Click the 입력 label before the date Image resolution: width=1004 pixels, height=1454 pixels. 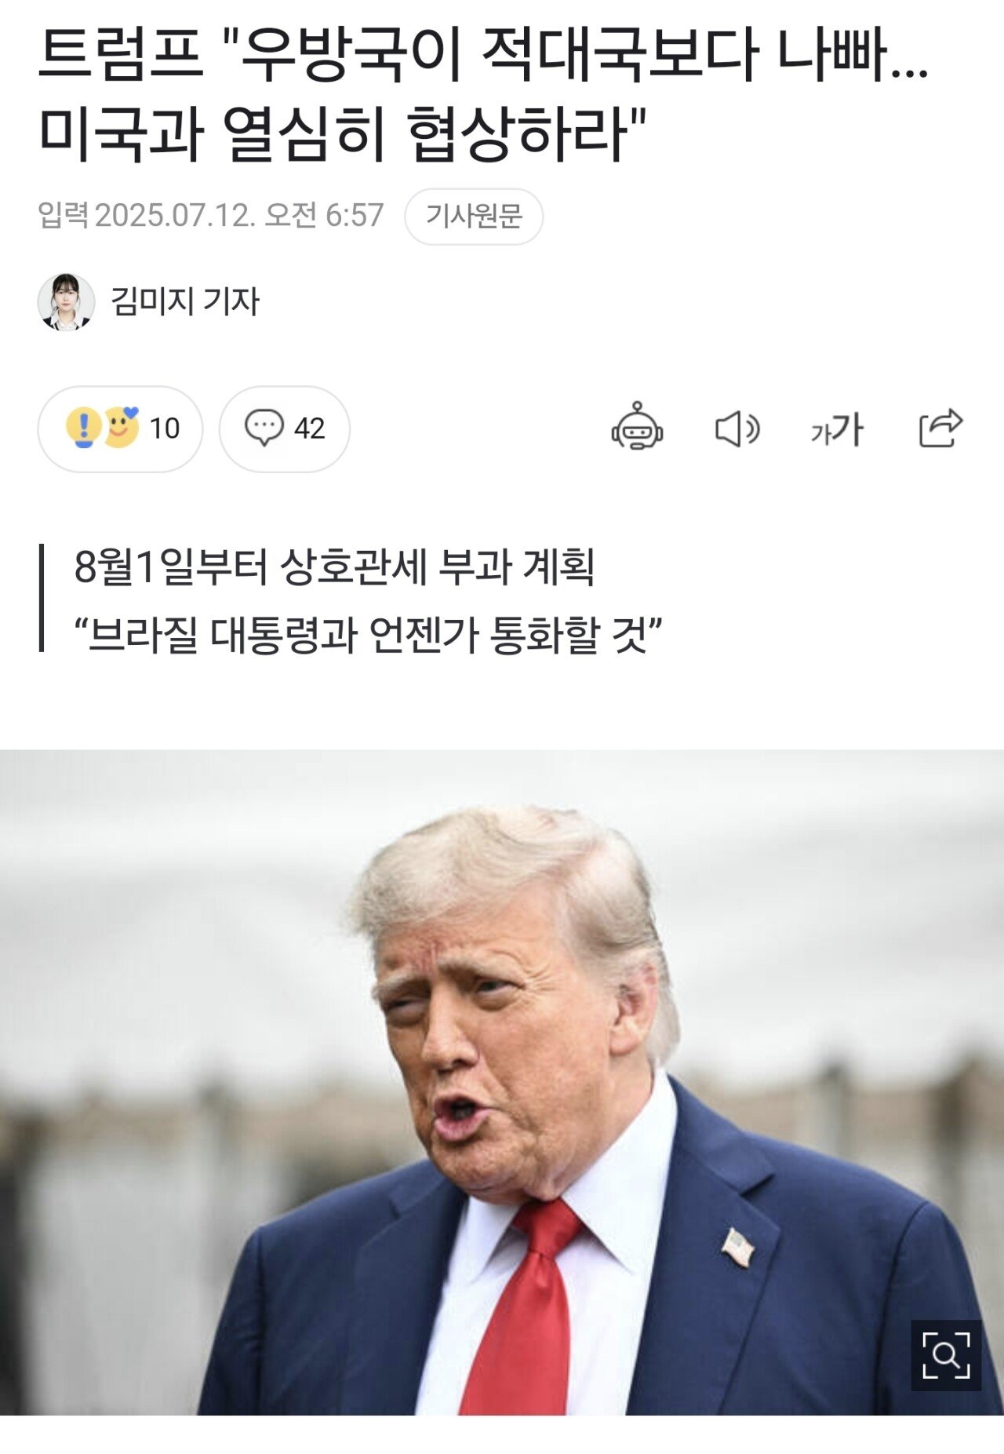pyautogui.click(x=63, y=215)
